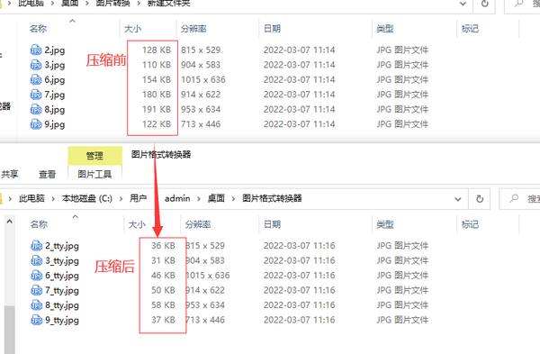540x354 pixels.
Task: Open the 管理 ribbon tab
Action: click(94, 156)
